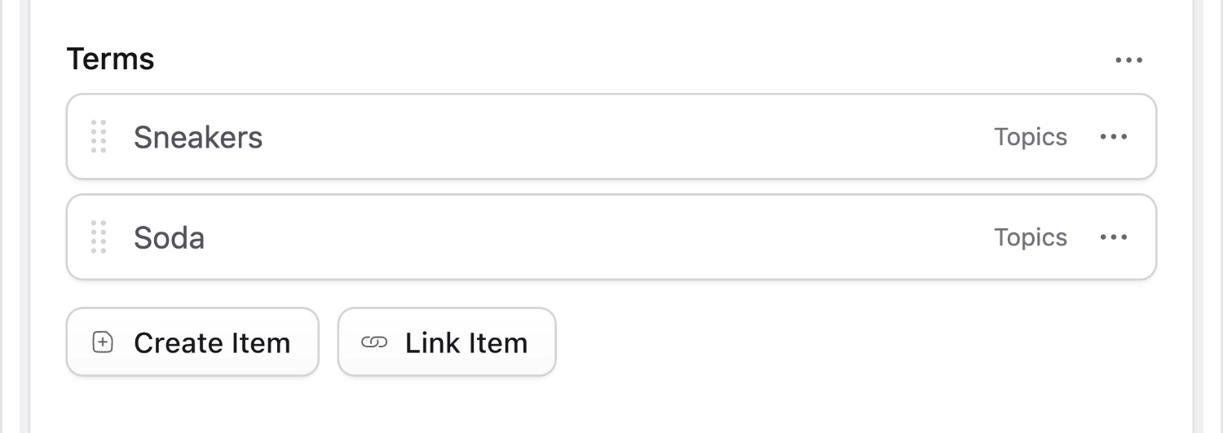Click the Terms section heading
This screenshot has height=433, width=1223.
[110, 60]
